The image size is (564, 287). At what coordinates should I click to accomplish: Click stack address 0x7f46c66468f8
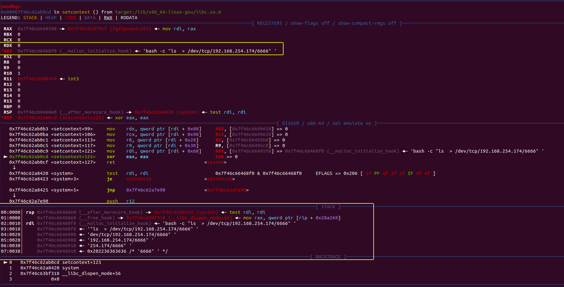click(x=57, y=229)
